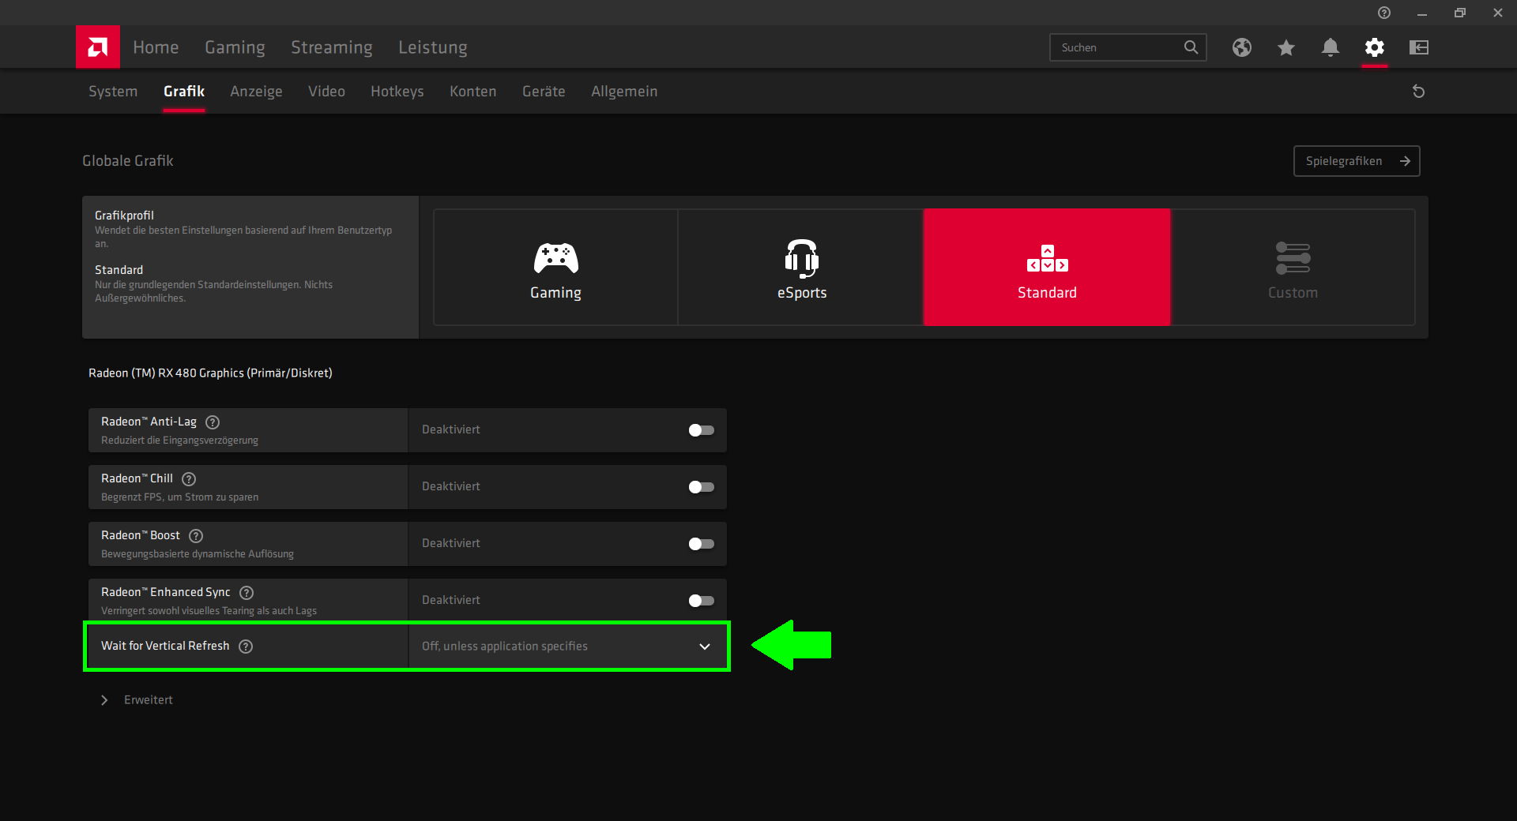Click the AMD logo icon
The height and width of the screenshot is (821, 1517).
tap(98, 47)
